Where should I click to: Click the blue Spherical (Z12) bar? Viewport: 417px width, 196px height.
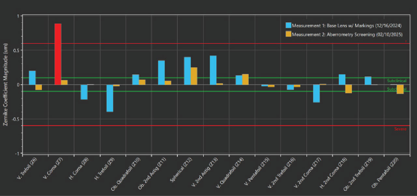pyautogui.click(x=187, y=71)
